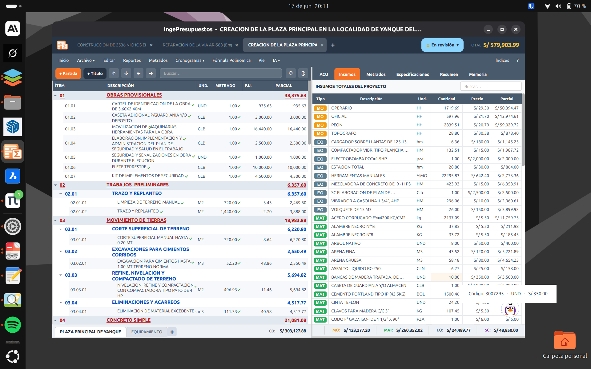Open SketchUp from the dock
Screen dimensions: 591x369
pyautogui.click(x=13, y=127)
